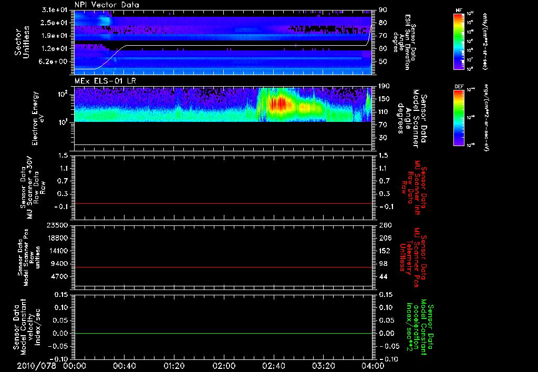Click the 'NF' color bar label

459,11
